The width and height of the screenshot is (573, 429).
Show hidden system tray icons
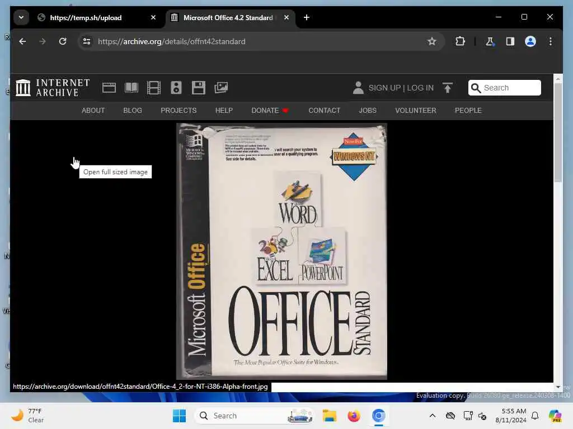coord(433,416)
